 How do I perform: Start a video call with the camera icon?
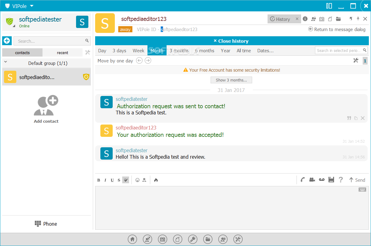point(312,180)
